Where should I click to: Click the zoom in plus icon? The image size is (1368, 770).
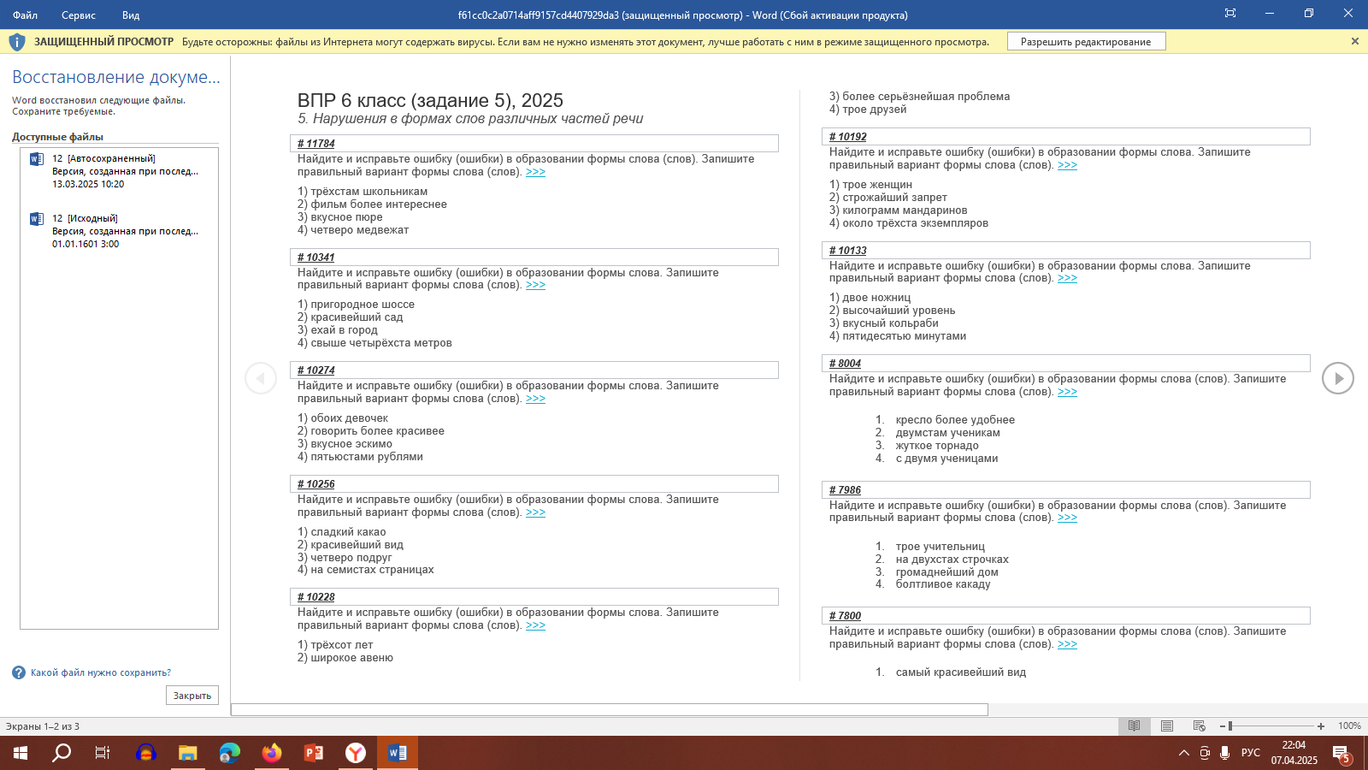tap(1321, 726)
